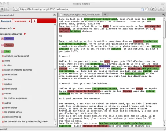Image resolution: width=167 pixels, height=132 pixels.
Task: Switch to the Document tab
Action: pos(6,21)
